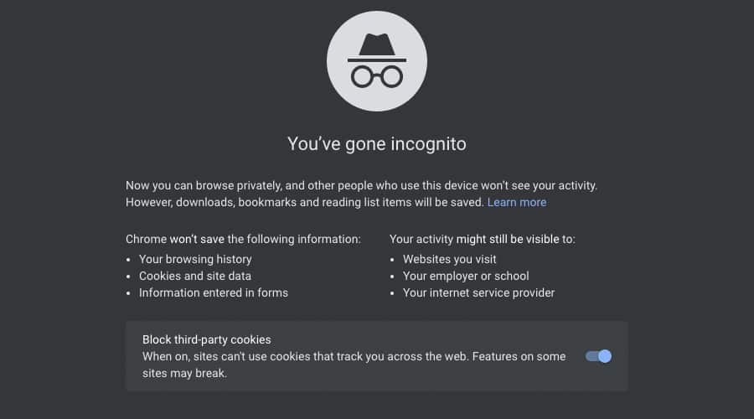Click "Chrome won't save the following information" heading
This screenshot has width=754, height=419.
pyautogui.click(x=243, y=239)
